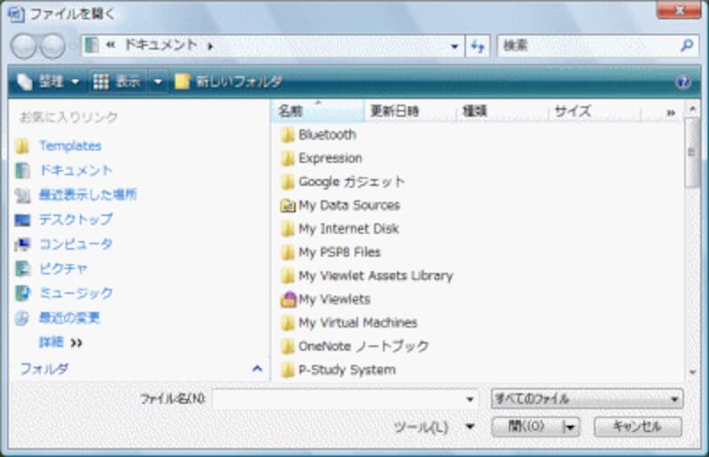Click the file list vertical scrollbar thumb
The width and height of the screenshot is (709, 457).
coord(691,151)
